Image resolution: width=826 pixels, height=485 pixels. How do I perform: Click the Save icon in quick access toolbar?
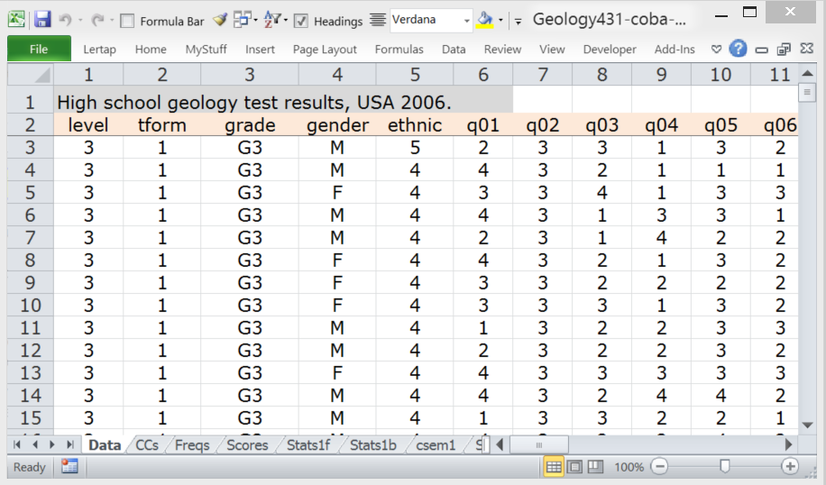pos(41,19)
